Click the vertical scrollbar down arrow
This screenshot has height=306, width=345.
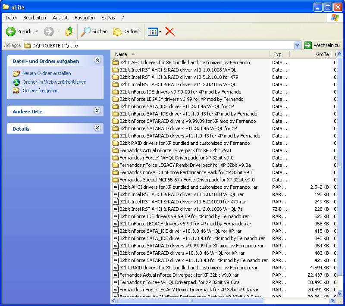(x=339, y=293)
